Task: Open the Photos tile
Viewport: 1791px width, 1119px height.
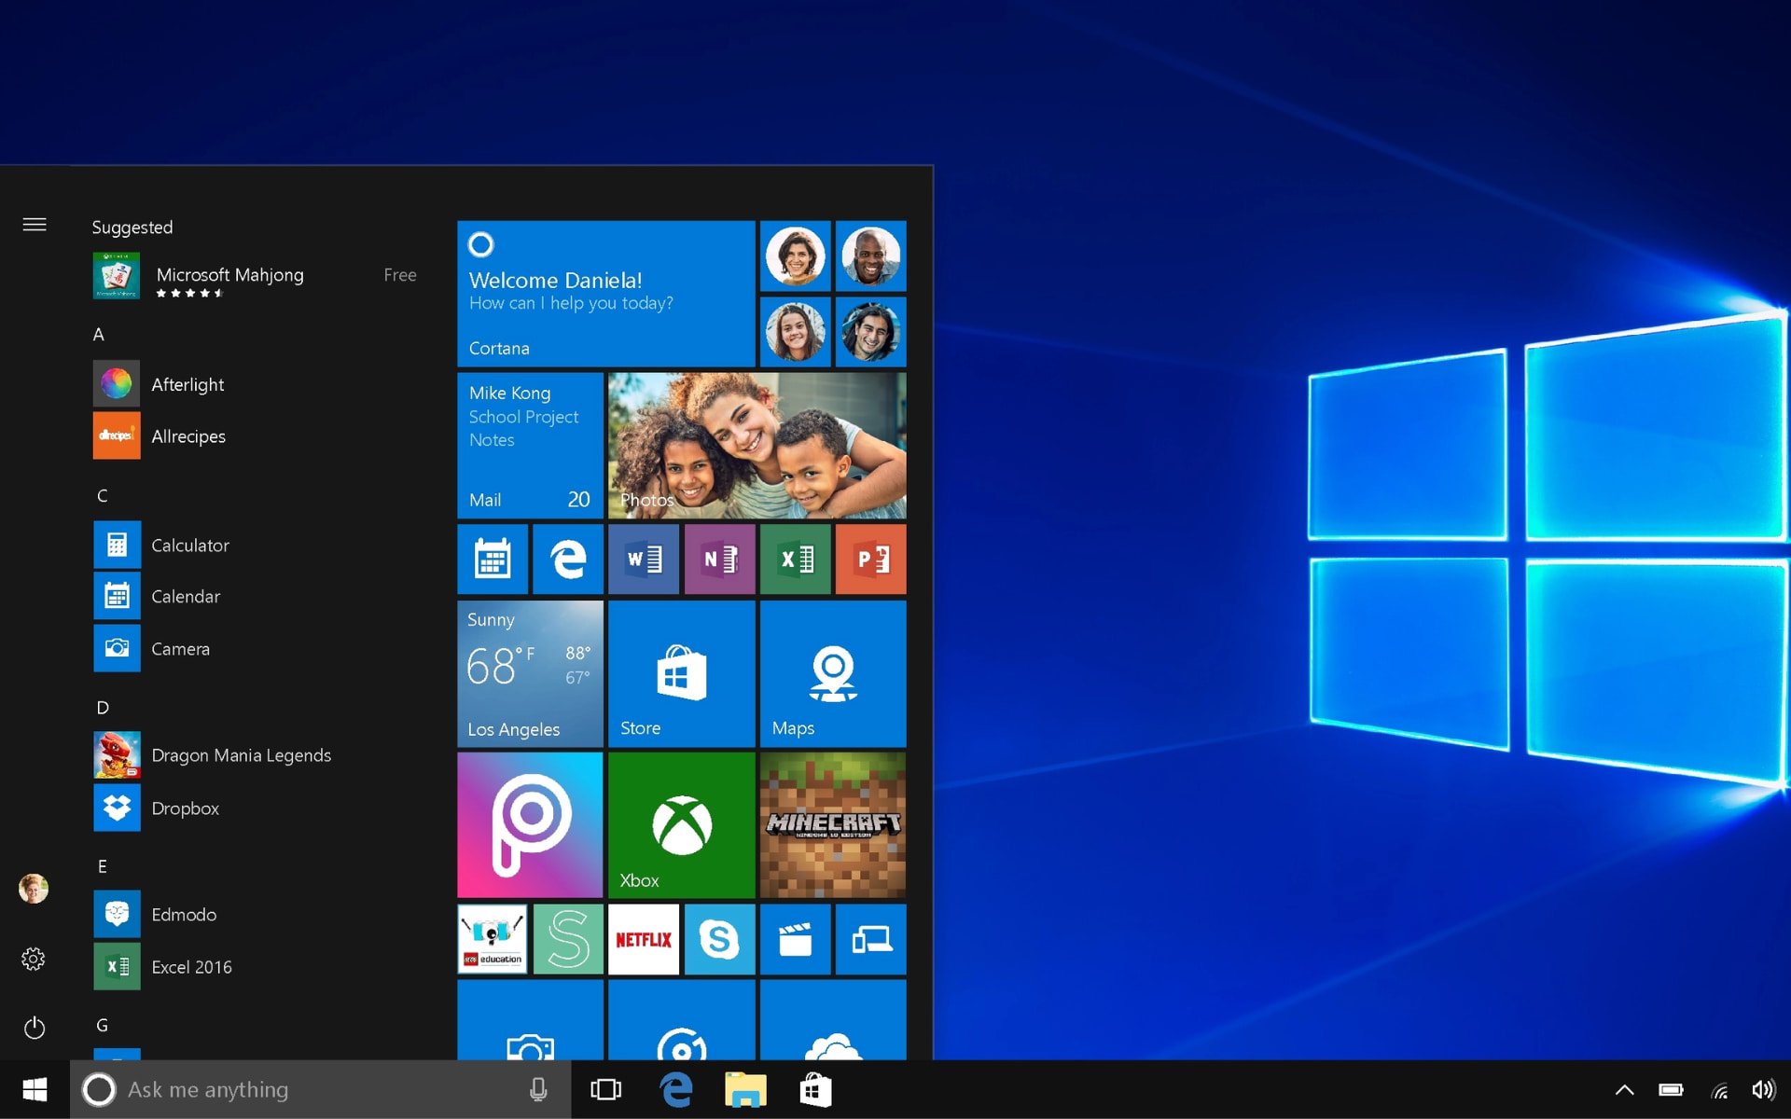Action: tap(757, 446)
